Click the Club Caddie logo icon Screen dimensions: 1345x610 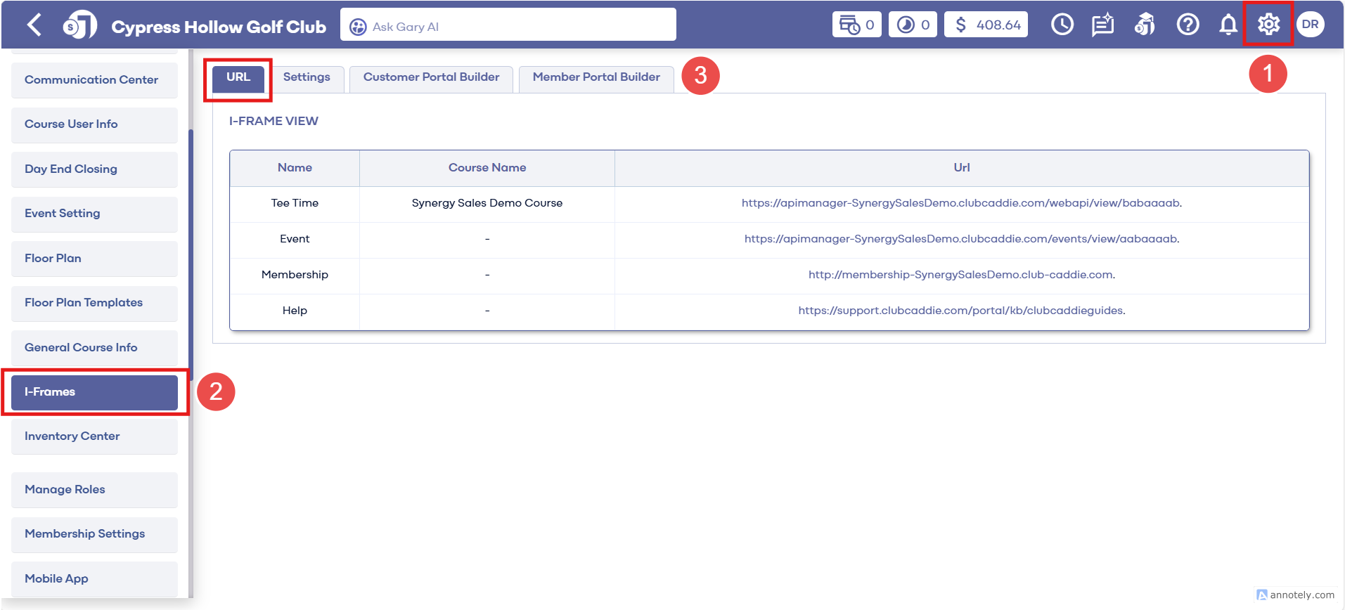79,25
